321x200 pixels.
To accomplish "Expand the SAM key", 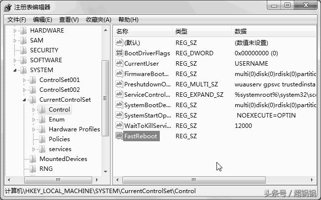I will click(15, 40).
